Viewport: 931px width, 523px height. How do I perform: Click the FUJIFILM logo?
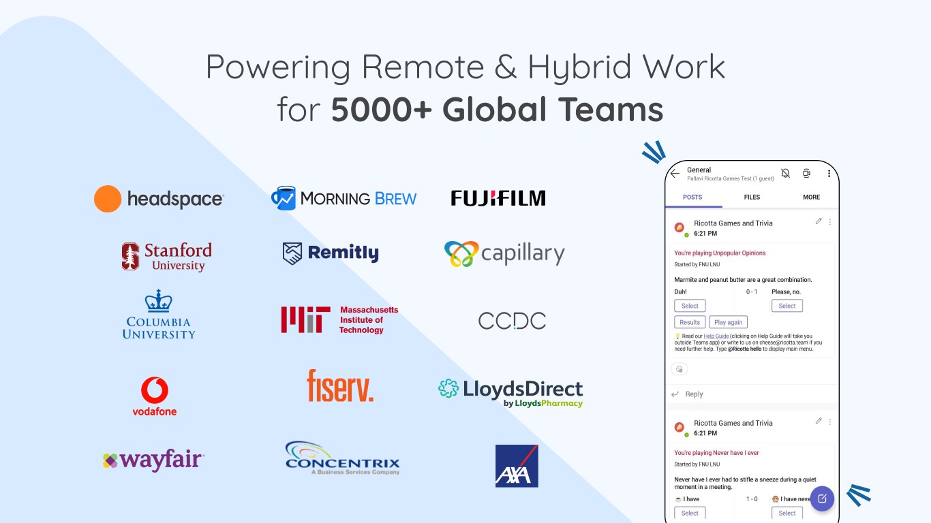coord(498,198)
